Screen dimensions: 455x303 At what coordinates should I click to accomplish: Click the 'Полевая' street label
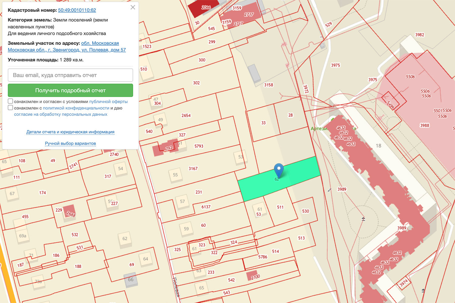176,287
